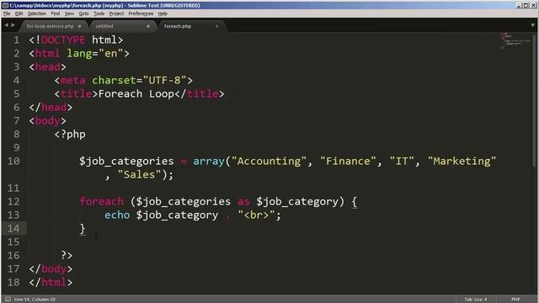The width and height of the screenshot is (539, 303).
Task: Open the Preferences menu
Action: tap(141, 13)
